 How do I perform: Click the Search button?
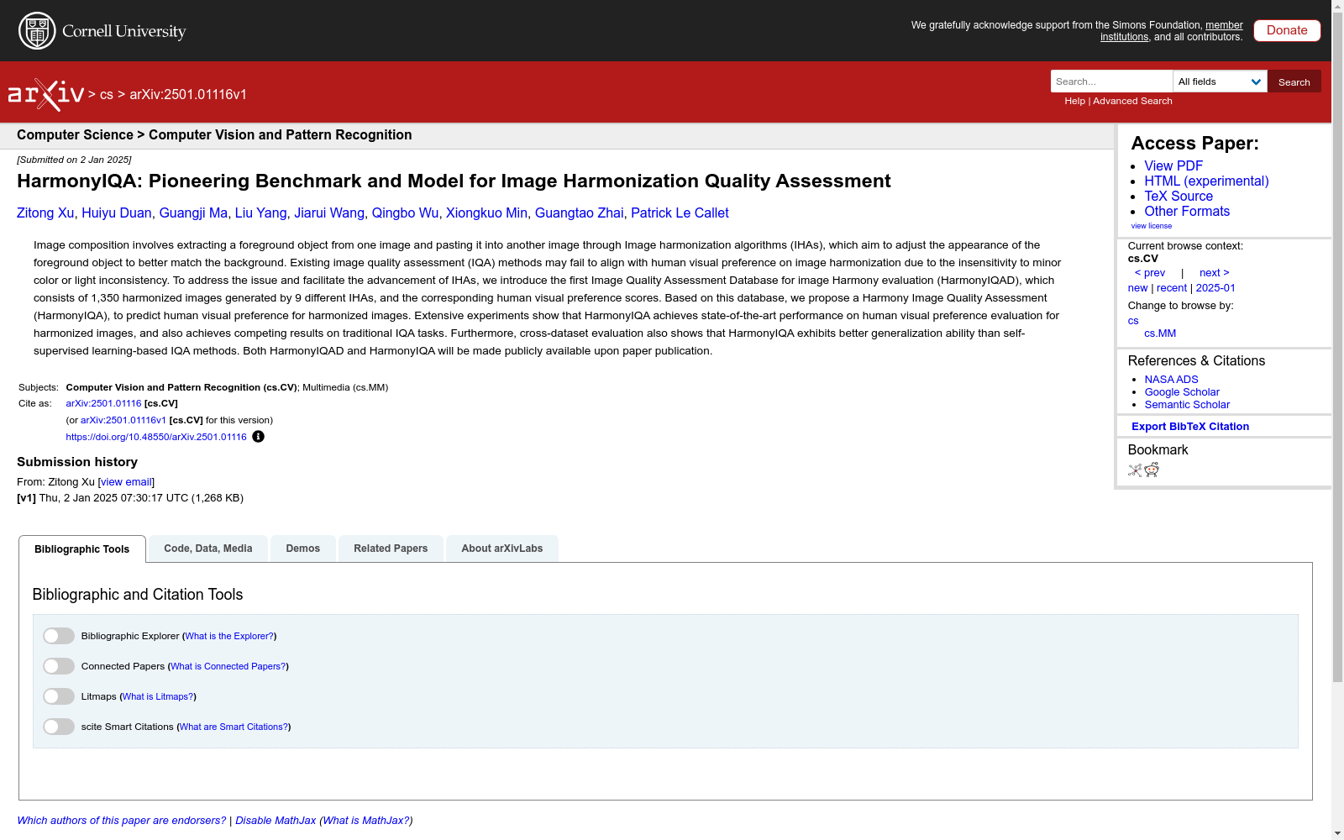pos(1294,81)
